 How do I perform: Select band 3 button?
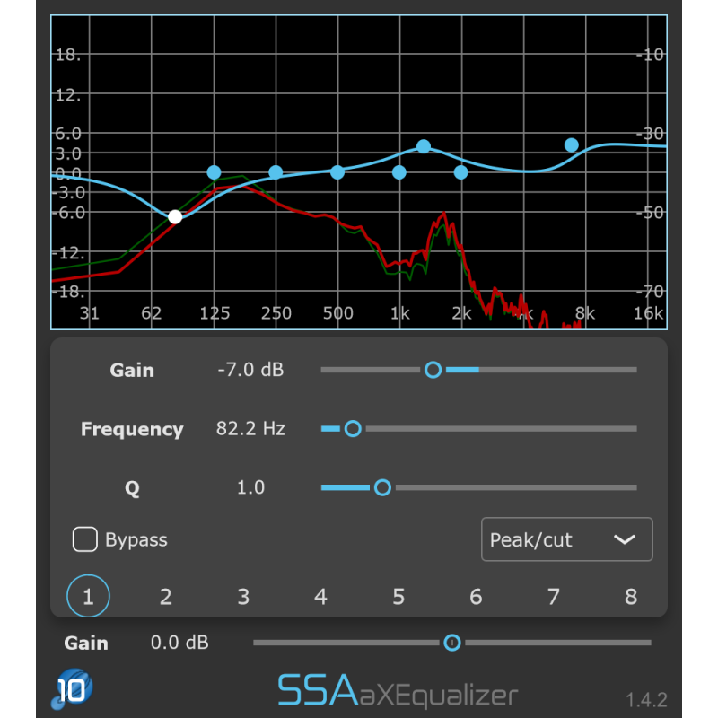242,596
